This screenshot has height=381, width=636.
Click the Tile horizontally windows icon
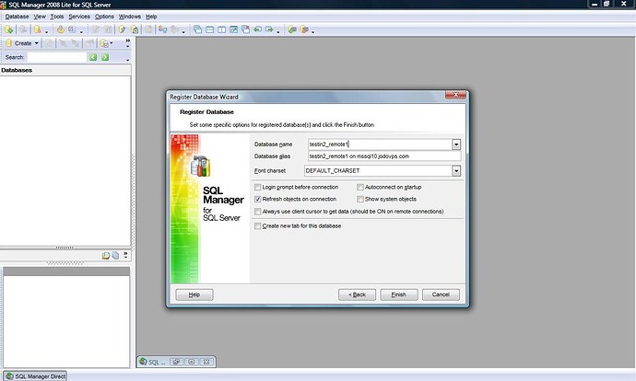tap(210, 29)
